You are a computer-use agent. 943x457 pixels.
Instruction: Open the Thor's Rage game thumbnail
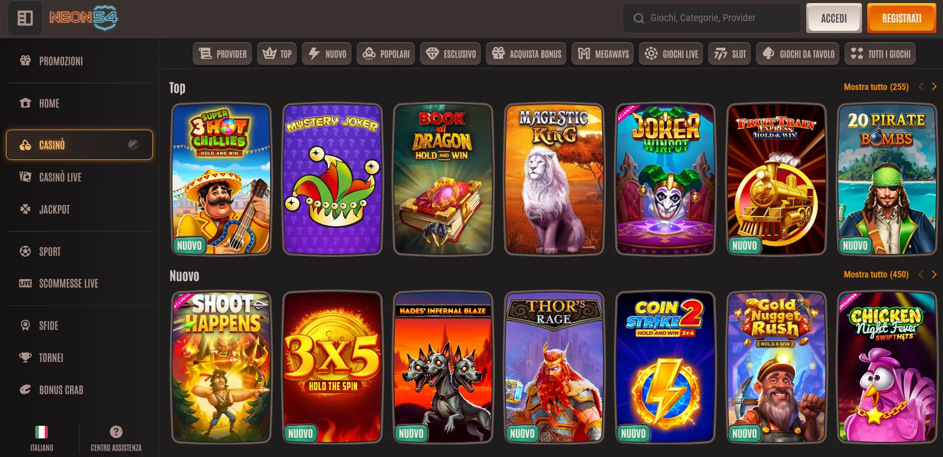coord(554,368)
